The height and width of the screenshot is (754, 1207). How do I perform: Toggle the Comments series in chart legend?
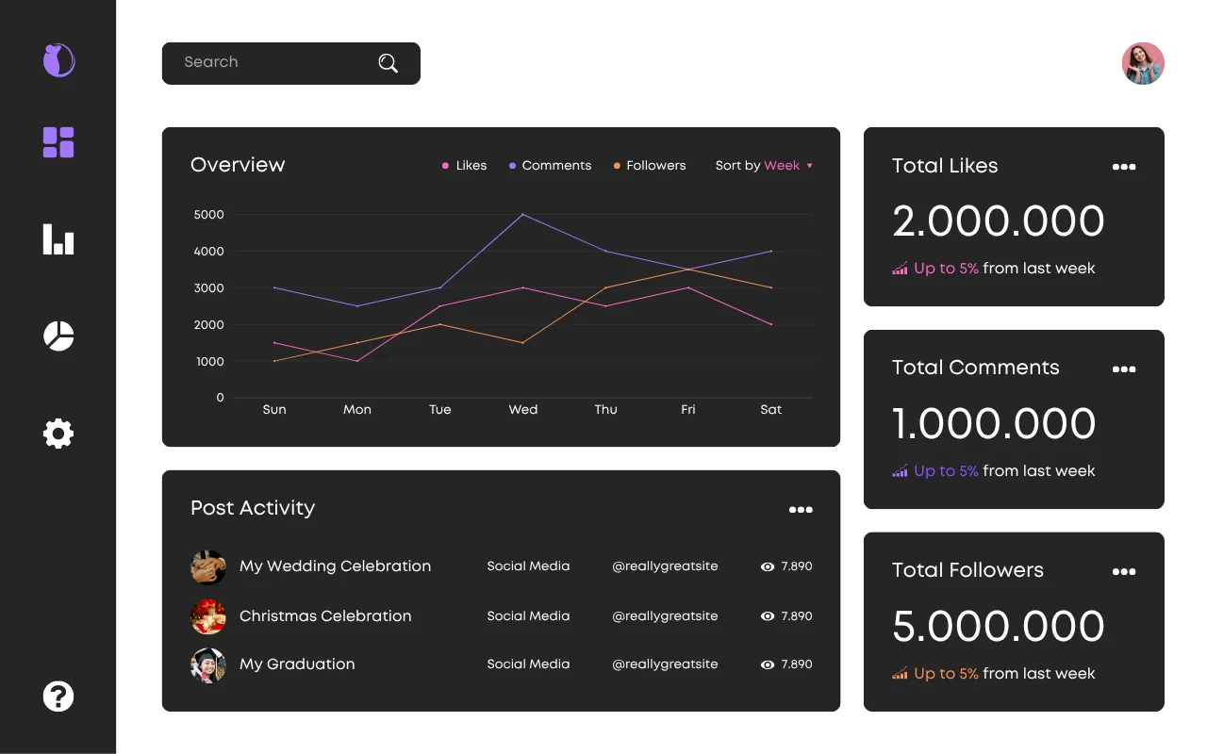click(x=550, y=166)
